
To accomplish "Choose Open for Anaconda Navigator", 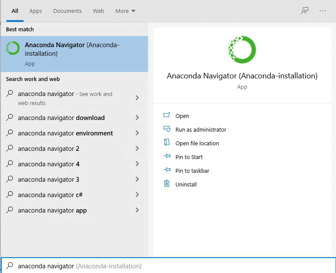I will point(182,116).
